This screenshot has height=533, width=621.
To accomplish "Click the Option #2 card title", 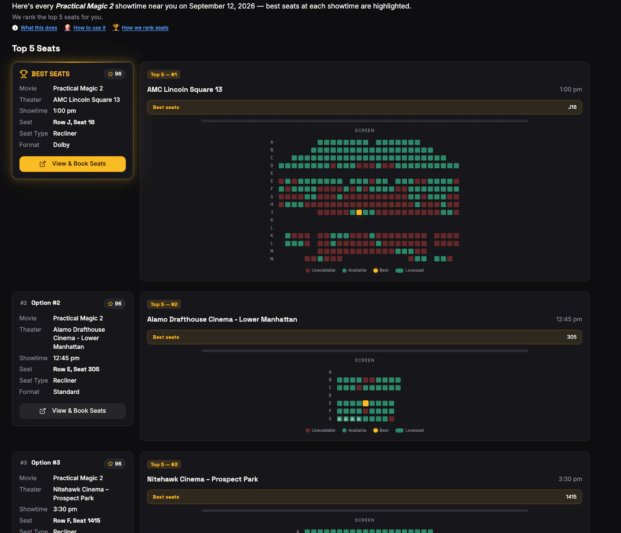I will (46, 303).
